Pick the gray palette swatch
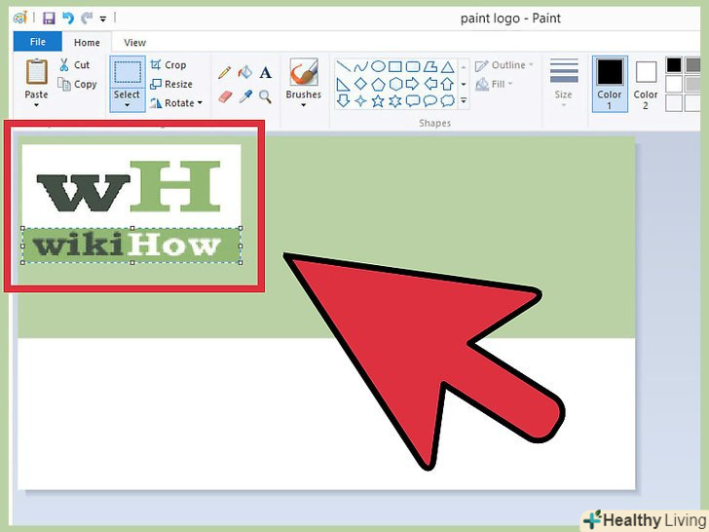 692,65
